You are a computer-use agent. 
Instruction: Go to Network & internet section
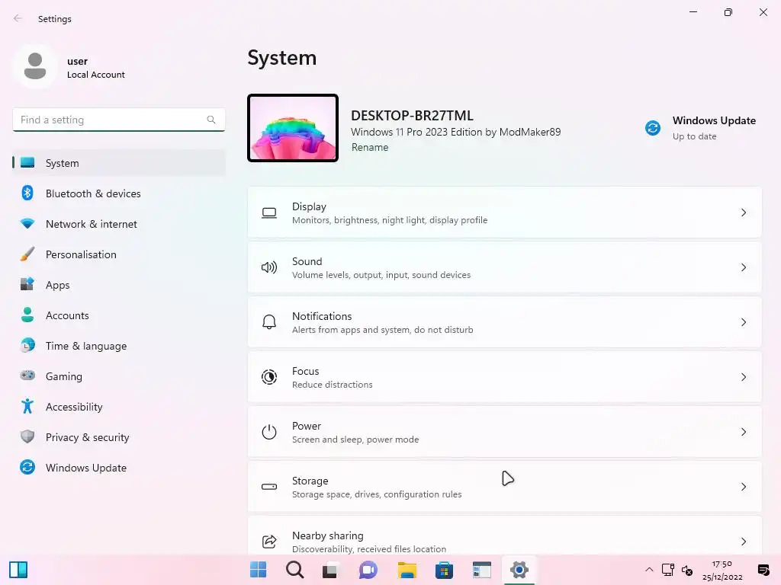pyautogui.click(x=119, y=224)
